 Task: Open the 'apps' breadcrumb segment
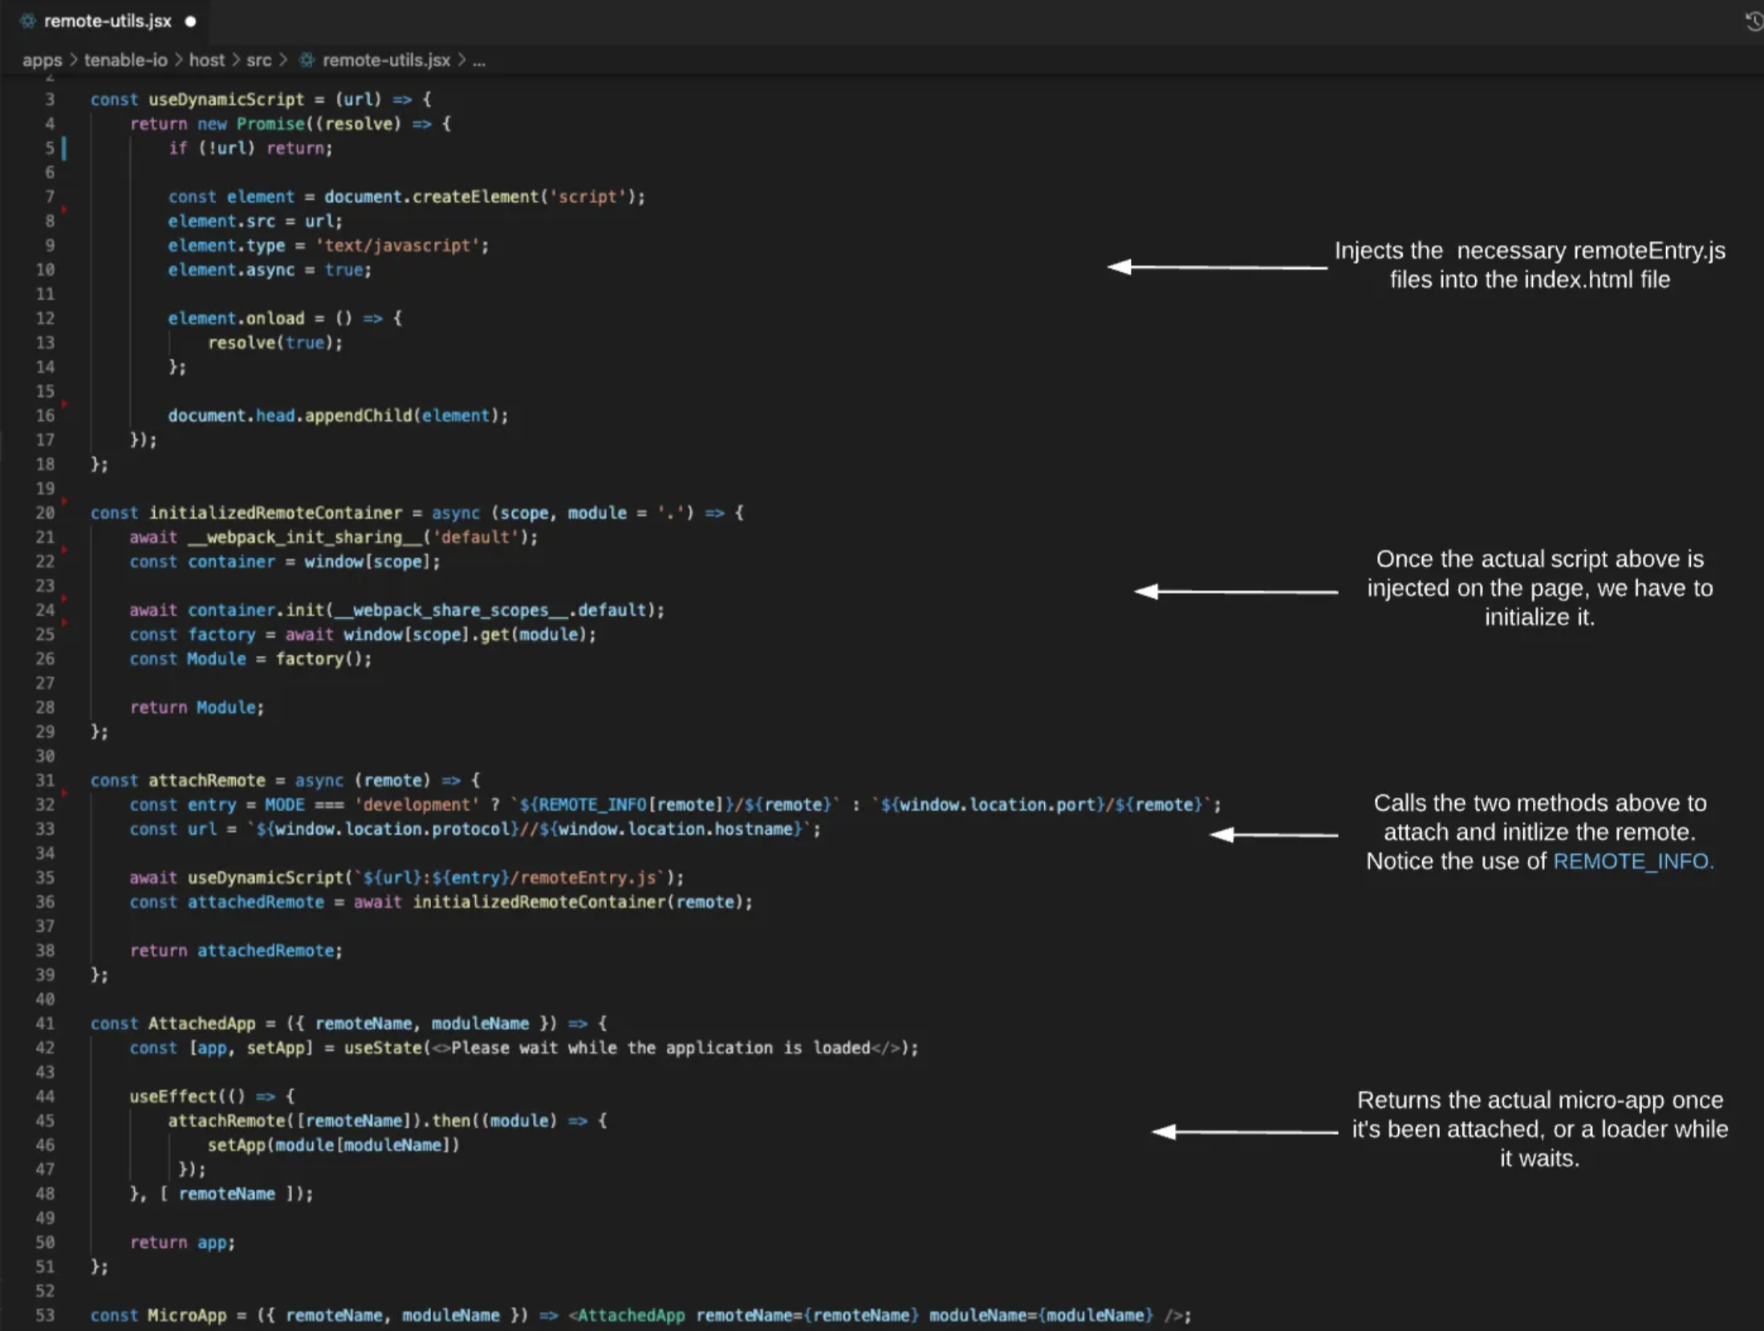coord(42,60)
